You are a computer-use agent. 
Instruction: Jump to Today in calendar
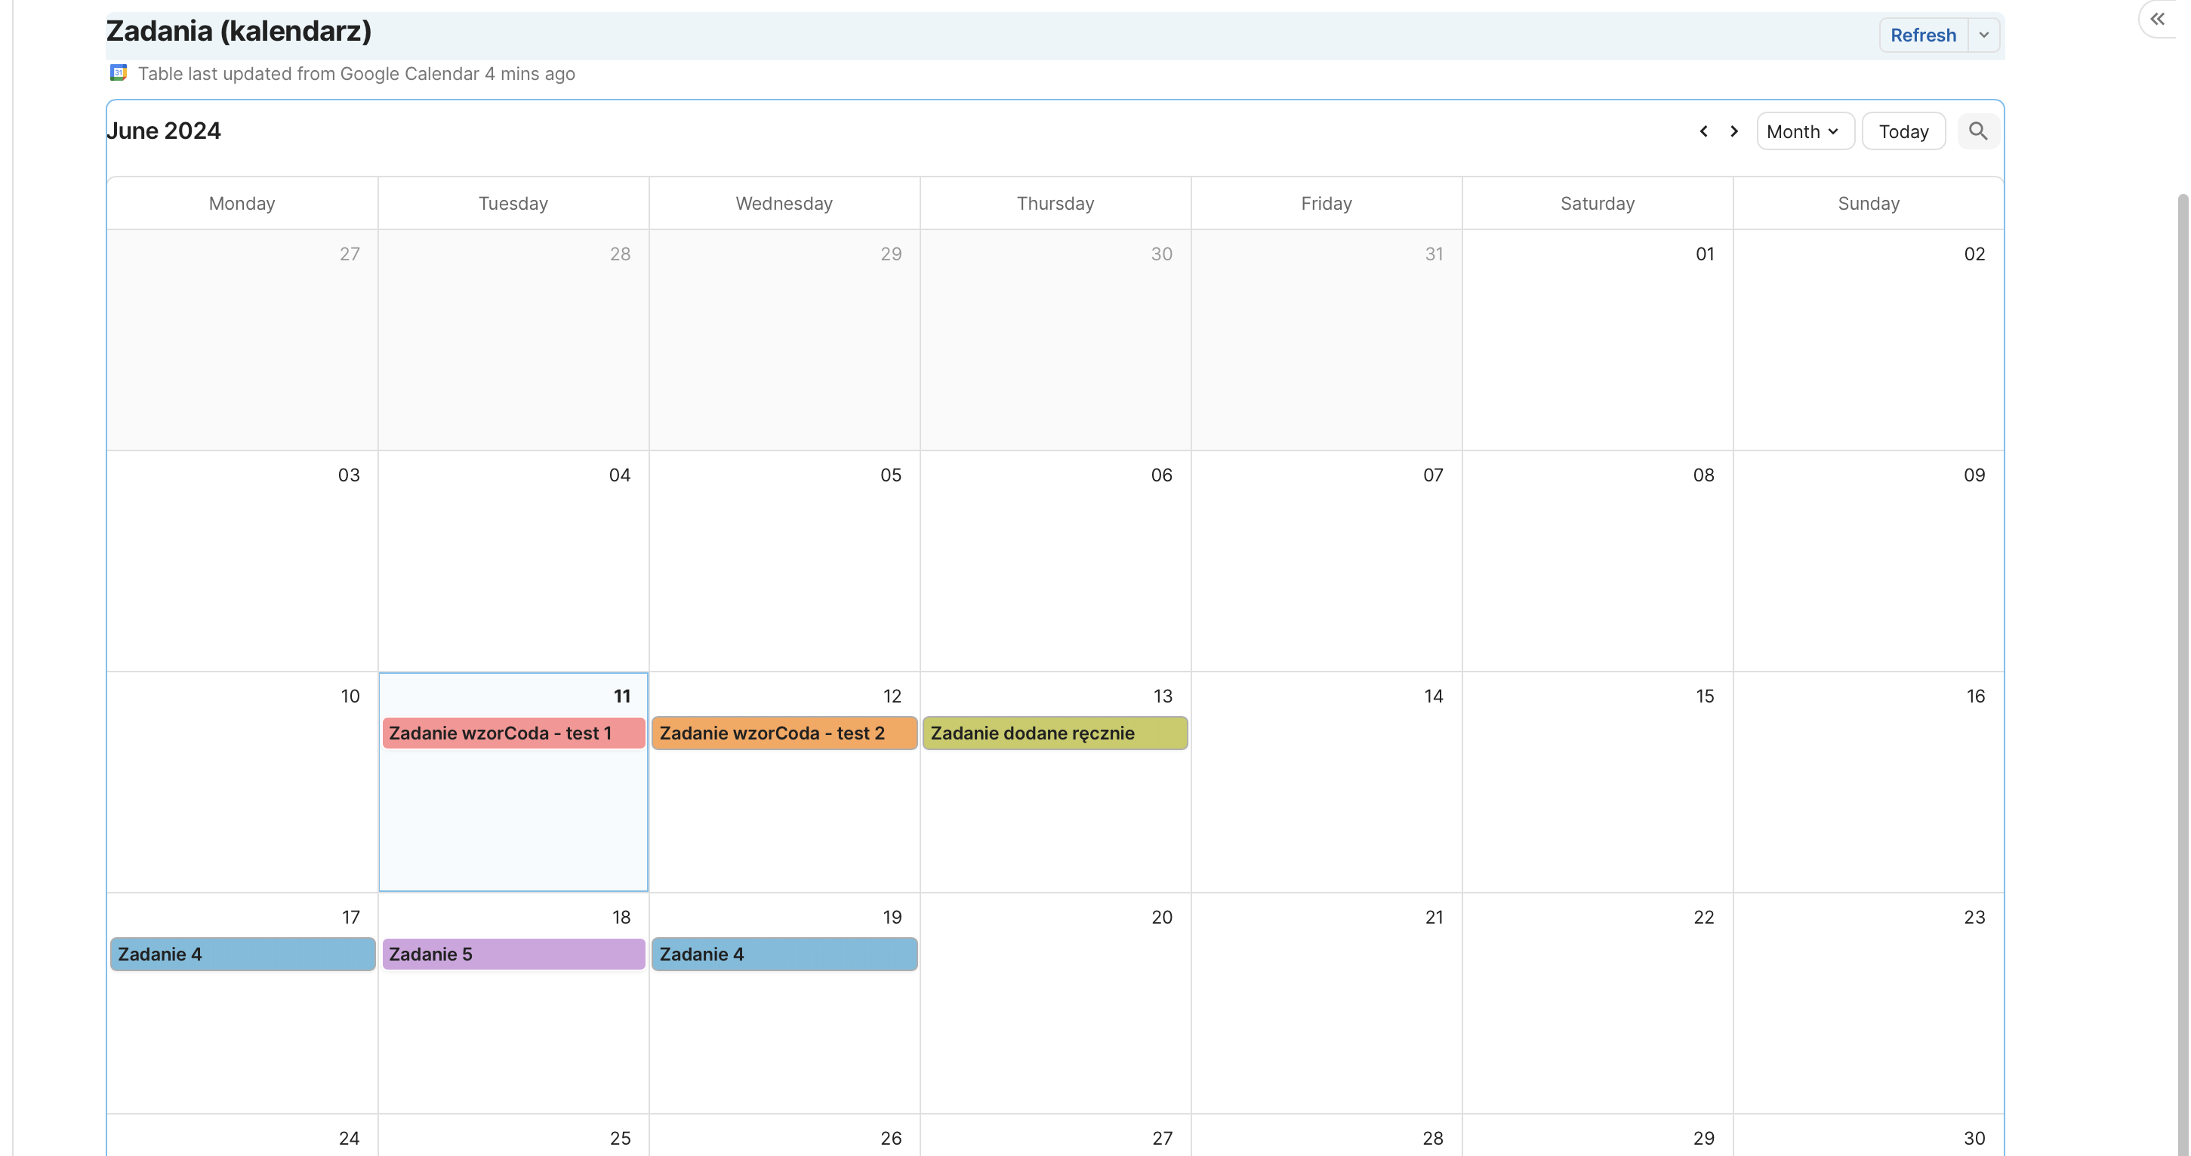1903,131
